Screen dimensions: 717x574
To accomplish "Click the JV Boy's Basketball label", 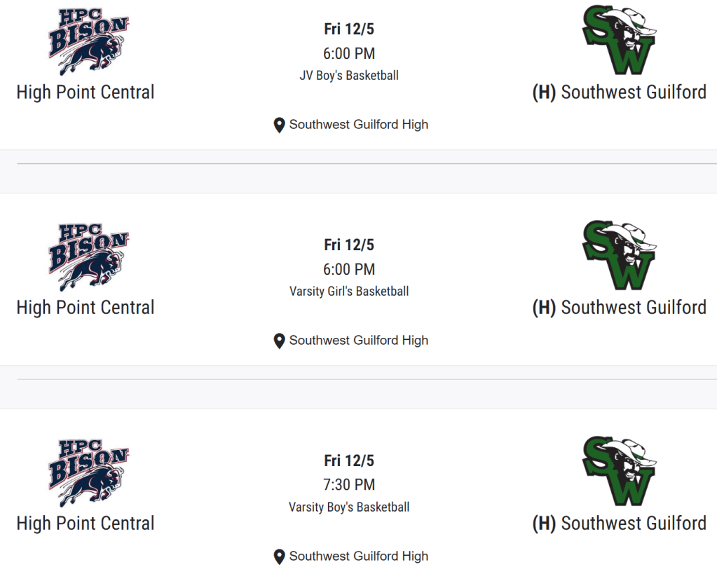I will click(349, 76).
